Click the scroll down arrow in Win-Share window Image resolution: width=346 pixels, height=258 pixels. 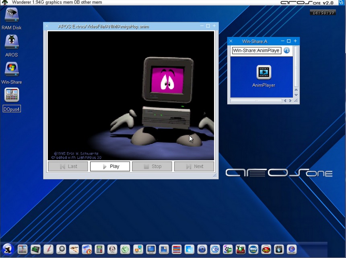pos(297,95)
